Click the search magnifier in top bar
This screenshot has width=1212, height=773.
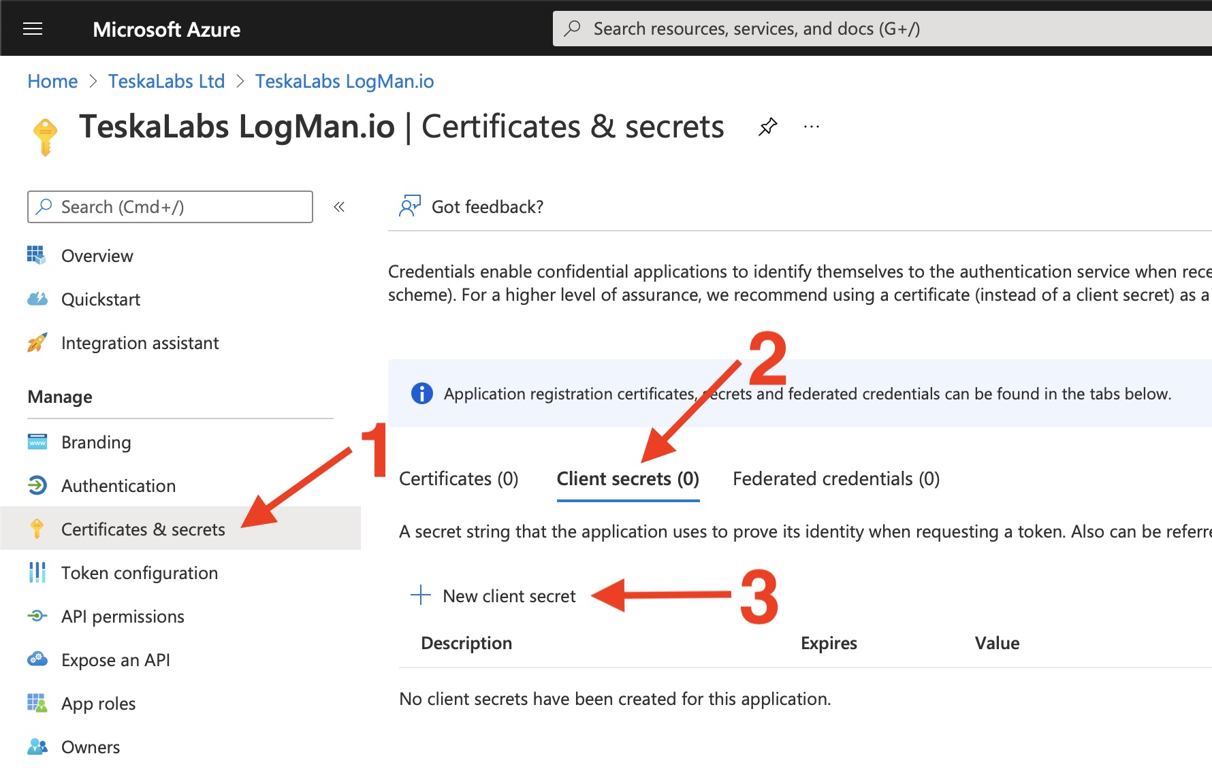click(573, 29)
